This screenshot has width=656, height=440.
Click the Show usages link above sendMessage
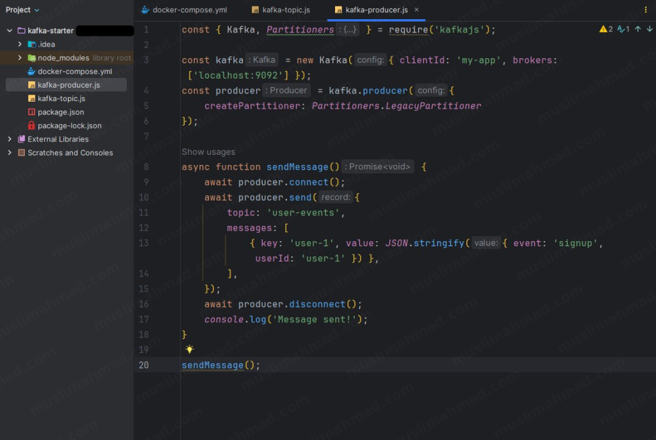pos(208,152)
